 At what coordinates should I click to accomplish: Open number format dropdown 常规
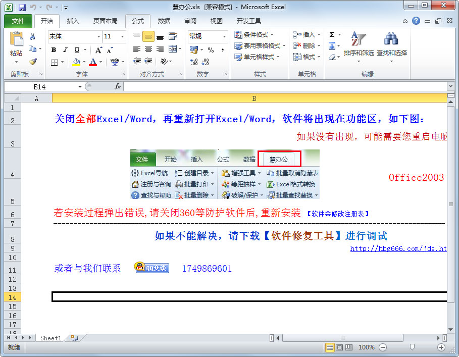(224, 36)
